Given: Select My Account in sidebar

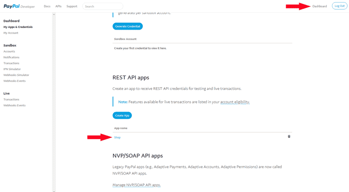Looking at the screenshot, I should [x=10, y=33].
